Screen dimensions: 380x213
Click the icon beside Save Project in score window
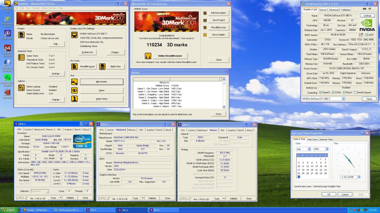click(205, 20)
